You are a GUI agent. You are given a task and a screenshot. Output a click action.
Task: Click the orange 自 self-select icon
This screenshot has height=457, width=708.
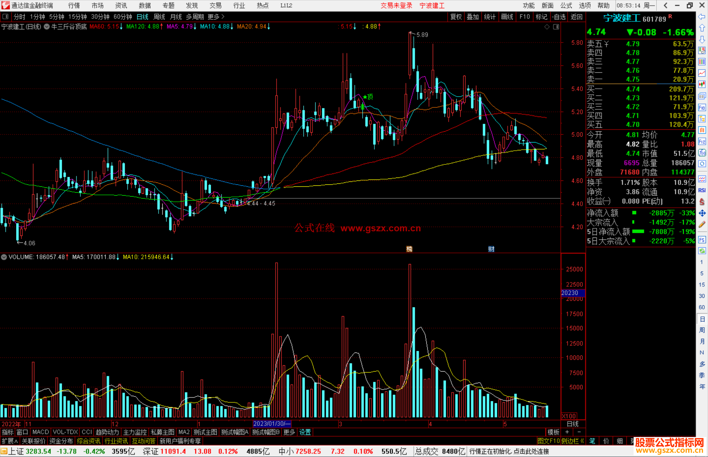point(702,130)
